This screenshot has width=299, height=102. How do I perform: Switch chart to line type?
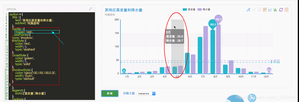point(270,9)
